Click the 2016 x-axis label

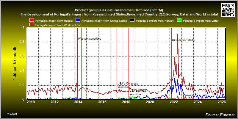(102, 102)
